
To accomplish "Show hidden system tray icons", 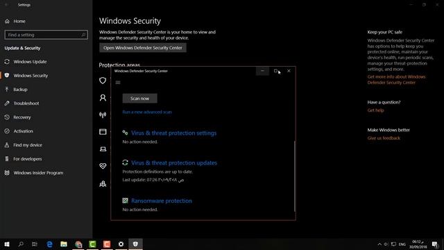I will pos(379,244).
